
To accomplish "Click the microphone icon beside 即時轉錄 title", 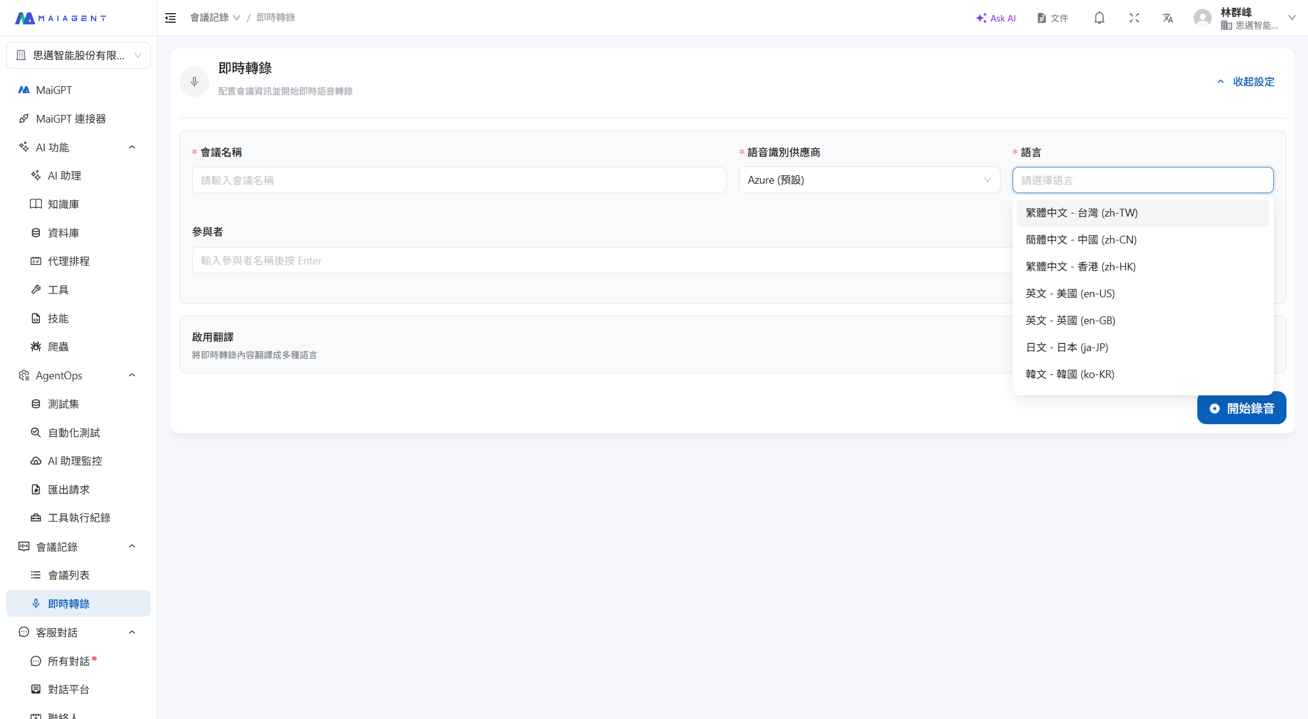I will (x=194, y=82).
